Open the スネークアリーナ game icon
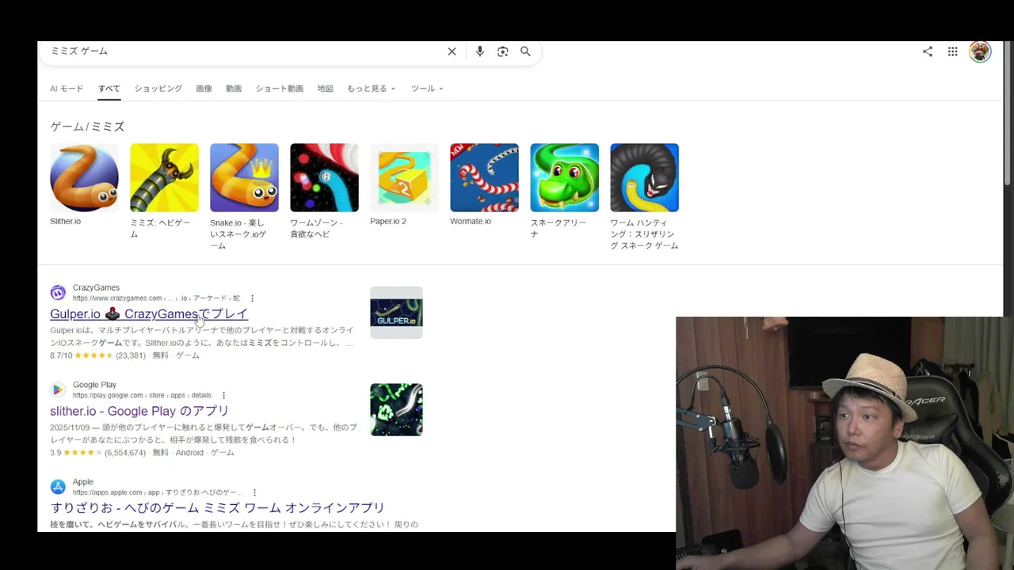1014x570 pixels. pos(564,177)
